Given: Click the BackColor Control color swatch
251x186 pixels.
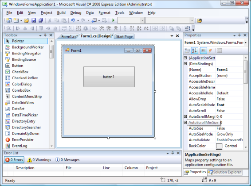Looking at the screenshot, I should (x=219, y=146).
